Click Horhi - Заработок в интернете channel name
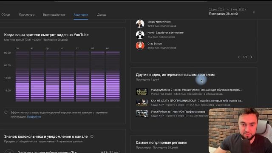The height and width of the screenshot is (153, 272). (x=165, y=33)
